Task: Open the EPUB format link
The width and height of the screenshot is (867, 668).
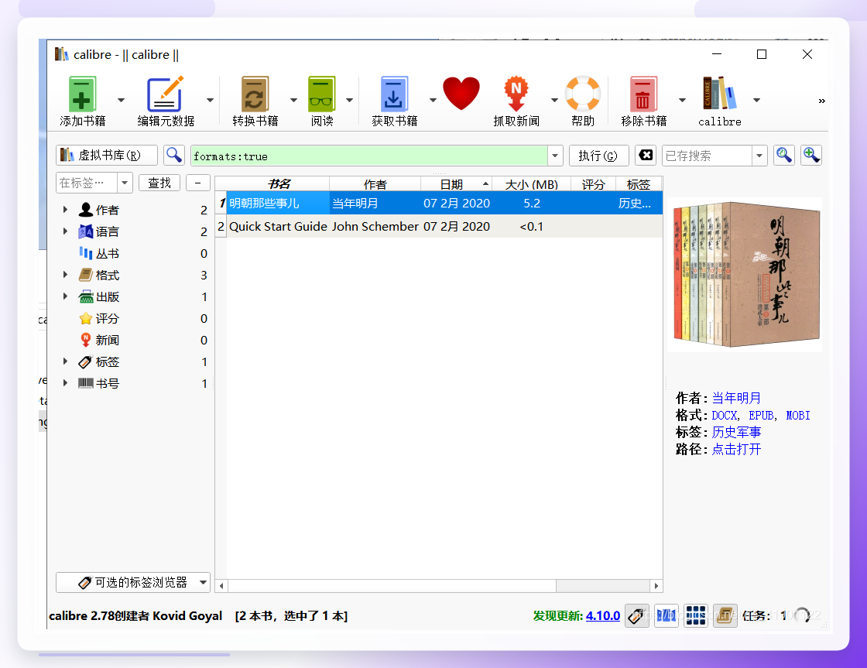Action: [762, 416]
